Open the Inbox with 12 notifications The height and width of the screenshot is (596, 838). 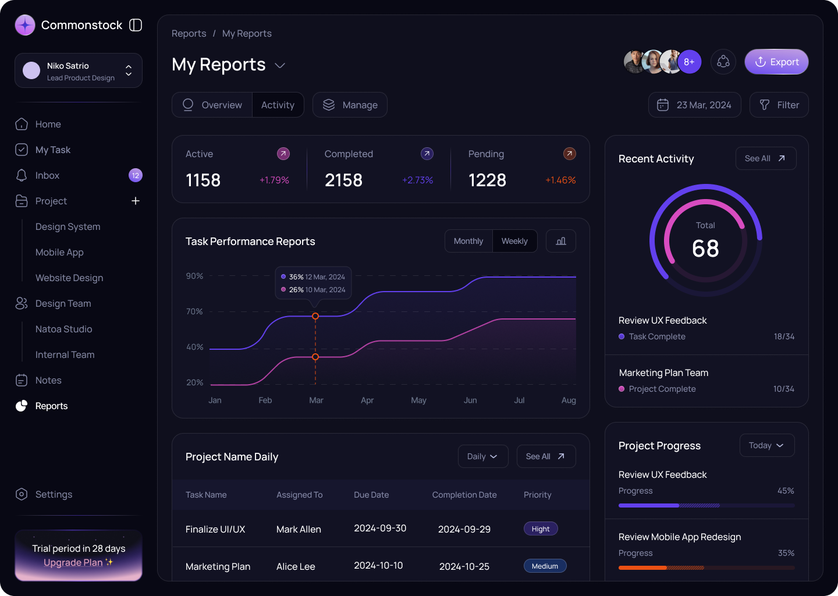[47, 175]
